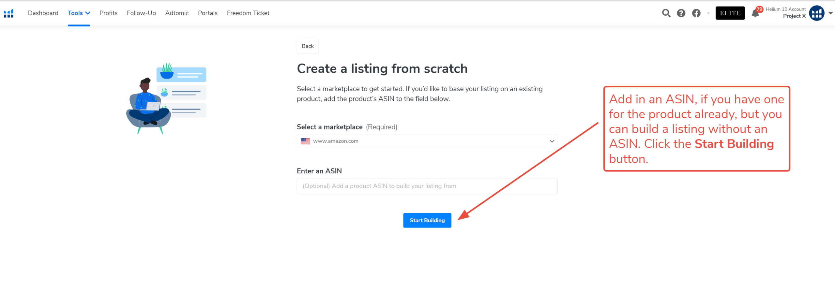Open the Facebook icon link
The image size is (835, 292).
696,13
